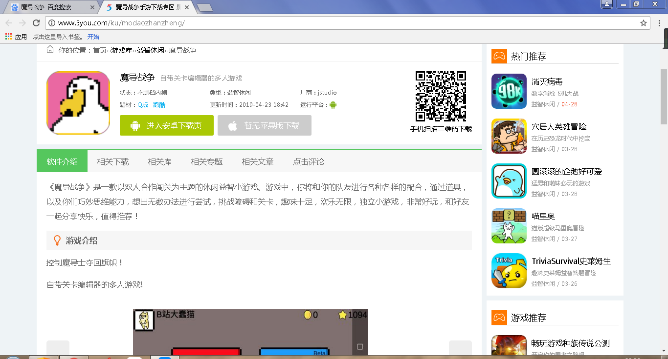The height and width of the screenshot is (359, 668).
Task: Click the Android platform icon next to 运行平台
Action: (x=334, y=105)
